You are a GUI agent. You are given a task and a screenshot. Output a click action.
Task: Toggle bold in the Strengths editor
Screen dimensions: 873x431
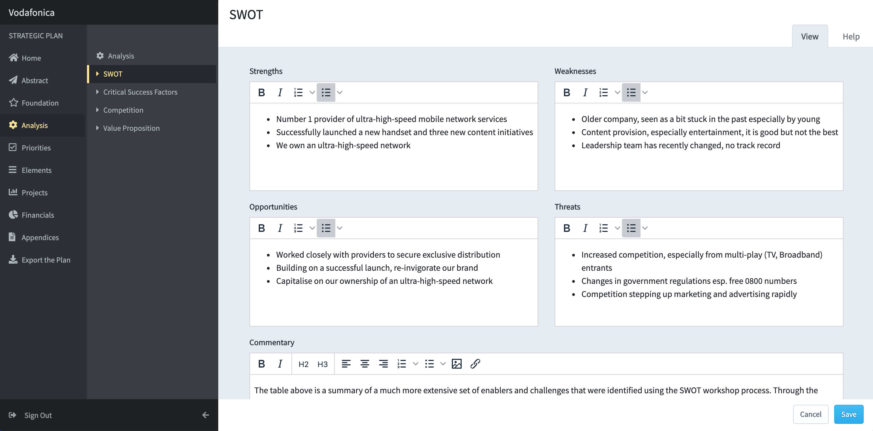[x=261, y=92]
